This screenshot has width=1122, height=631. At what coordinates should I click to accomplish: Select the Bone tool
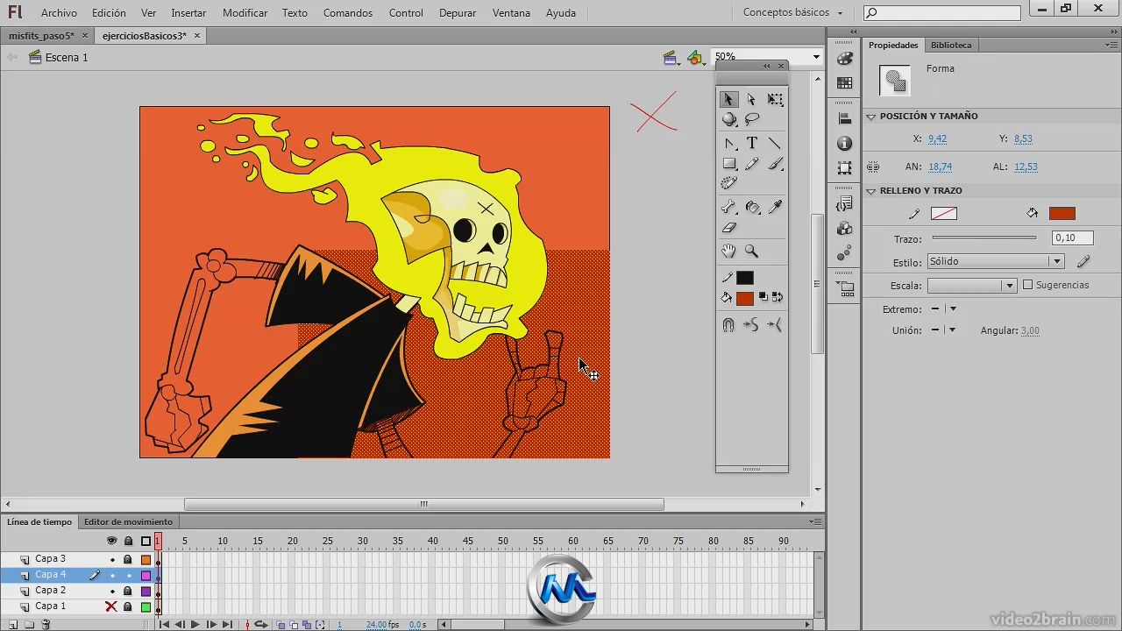(728, 208)
